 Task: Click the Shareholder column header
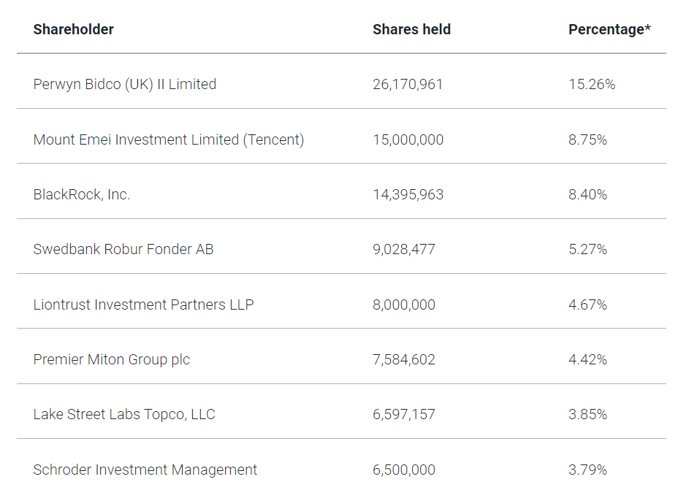click(74, 30)
